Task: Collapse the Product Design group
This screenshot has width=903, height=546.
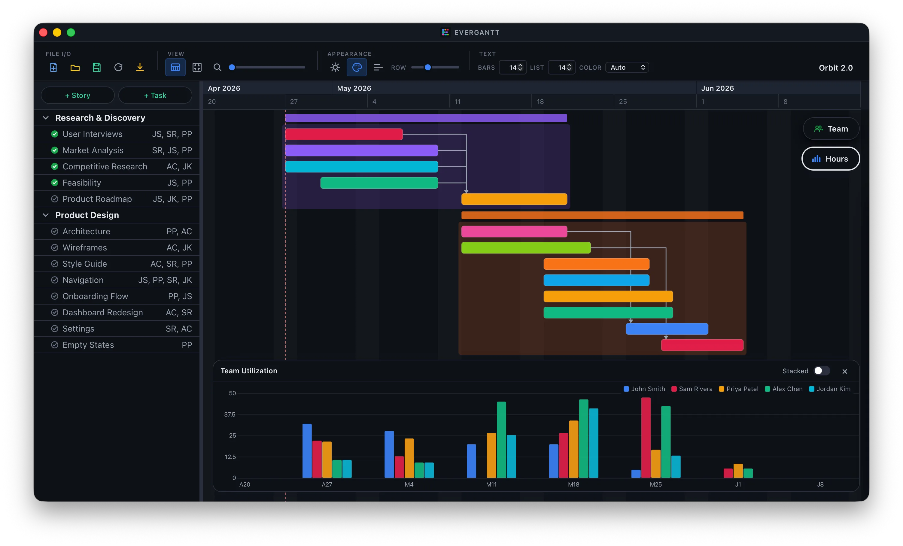Action: (x=46, y=215)
